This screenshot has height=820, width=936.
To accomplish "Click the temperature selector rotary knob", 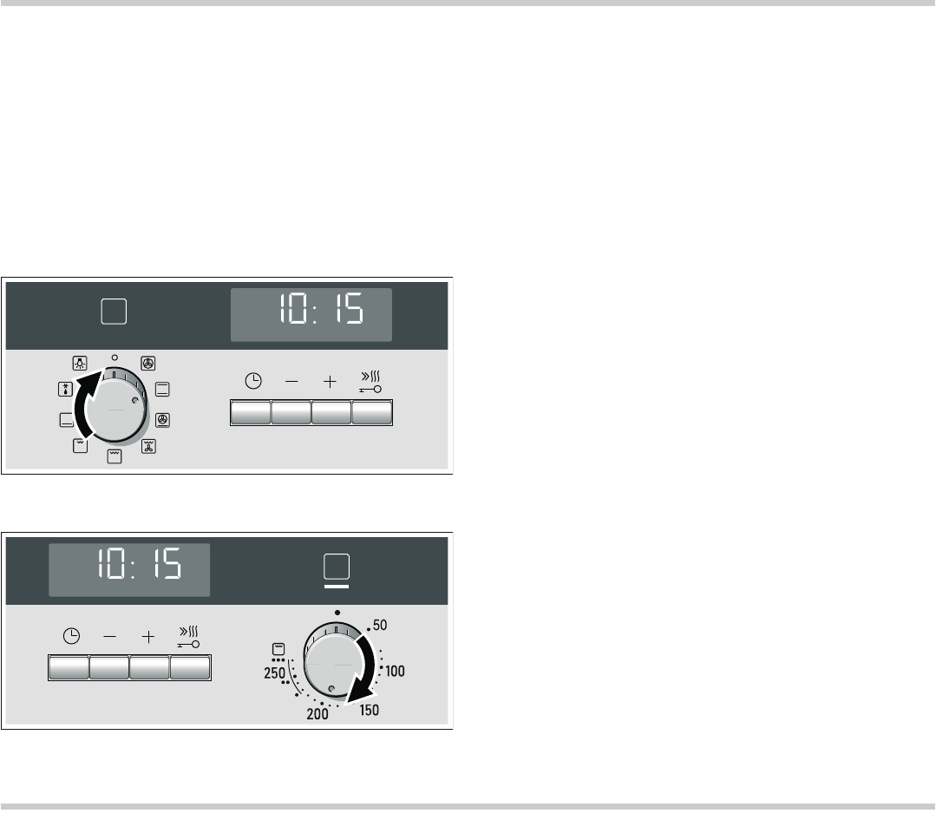I will click(334, 660).
